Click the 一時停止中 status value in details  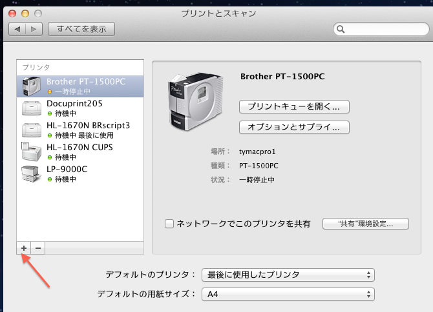point(257,180)
